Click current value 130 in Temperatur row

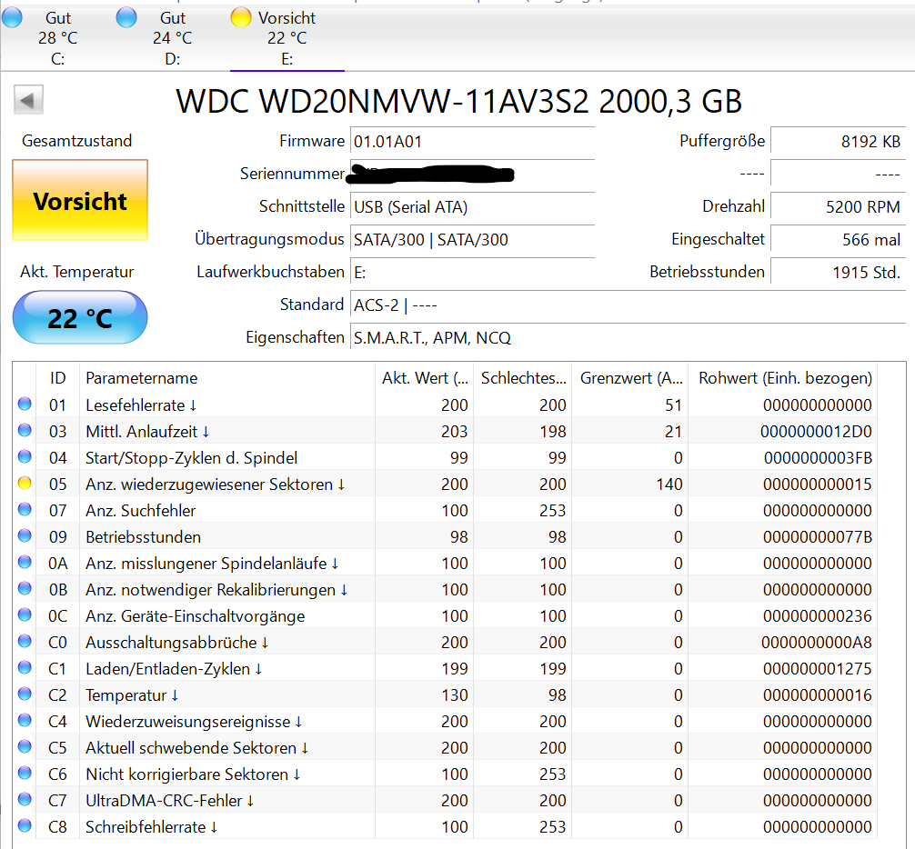pos(455,695)
